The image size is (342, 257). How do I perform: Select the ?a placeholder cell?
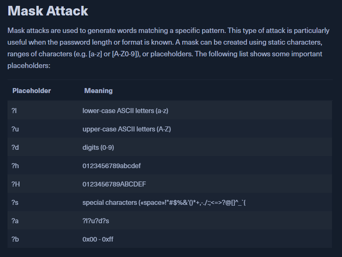[15, 221]
